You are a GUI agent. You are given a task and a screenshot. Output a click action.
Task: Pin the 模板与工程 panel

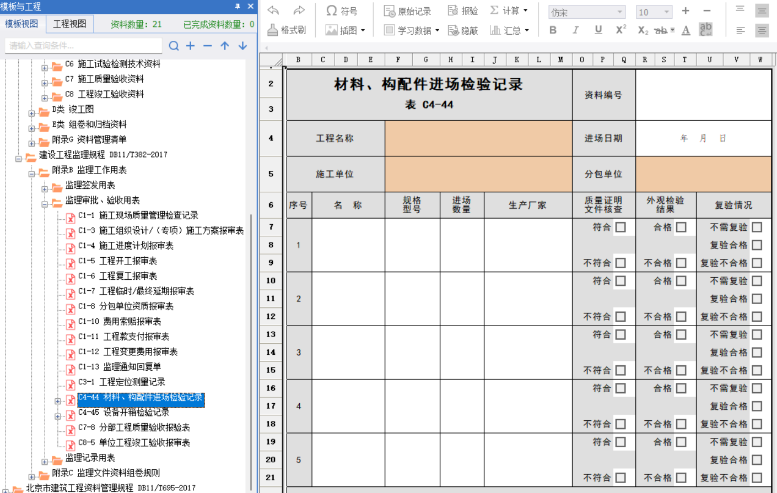pos(238,6)
